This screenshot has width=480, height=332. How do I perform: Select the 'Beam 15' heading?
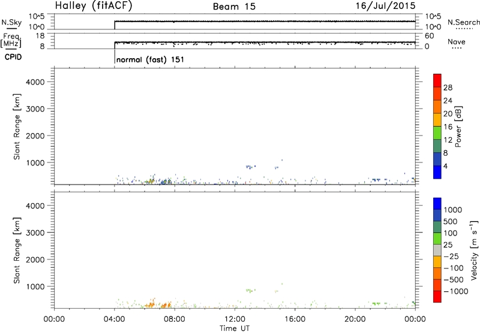point(234,7)
